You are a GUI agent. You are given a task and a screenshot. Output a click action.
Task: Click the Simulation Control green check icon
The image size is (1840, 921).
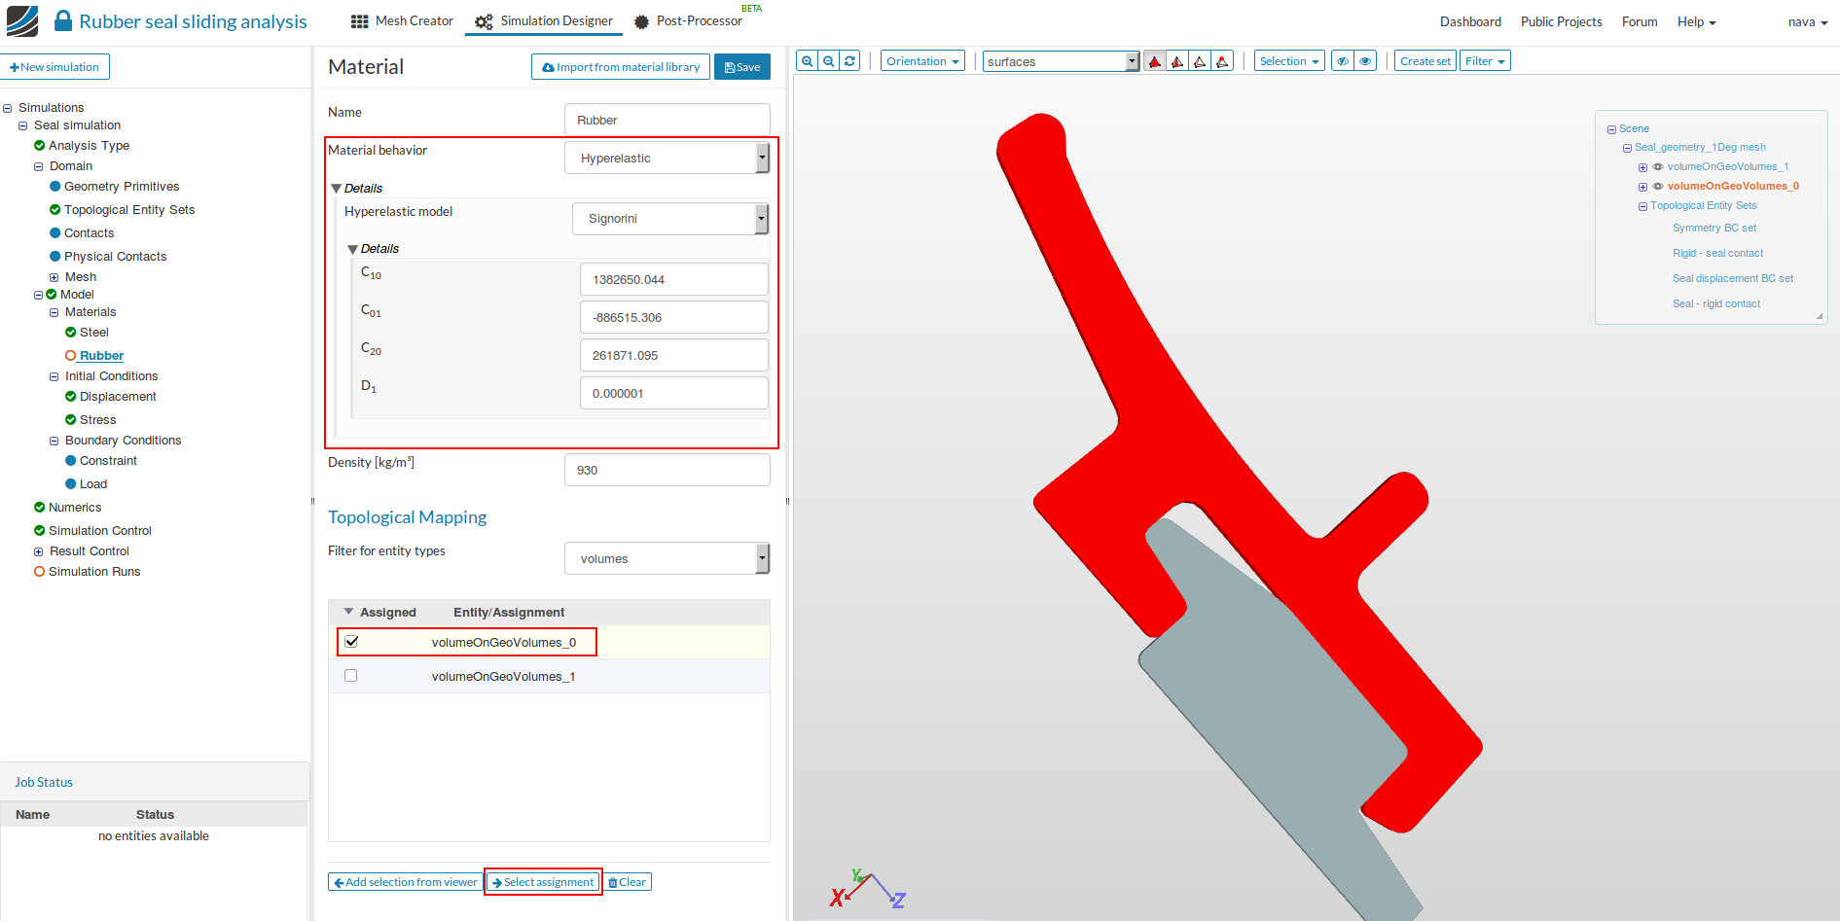click(x=40, y=531)
